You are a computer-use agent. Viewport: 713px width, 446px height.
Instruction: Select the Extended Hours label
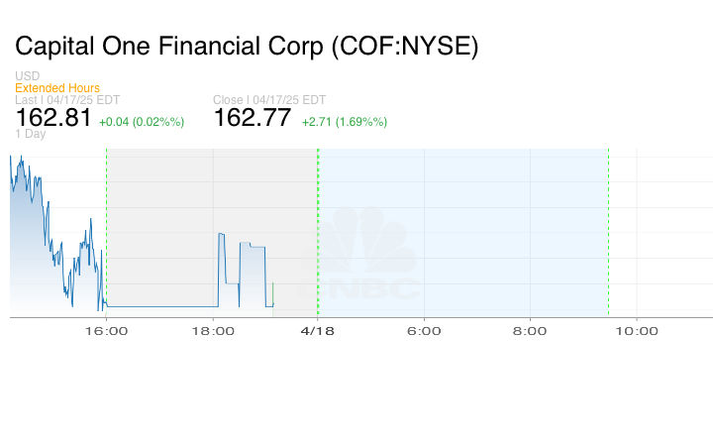[57, 88]
